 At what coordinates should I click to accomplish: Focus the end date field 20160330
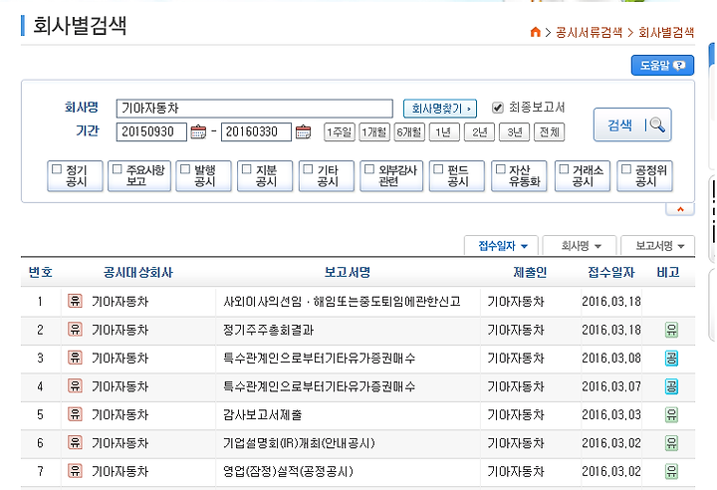coord(256,131)
